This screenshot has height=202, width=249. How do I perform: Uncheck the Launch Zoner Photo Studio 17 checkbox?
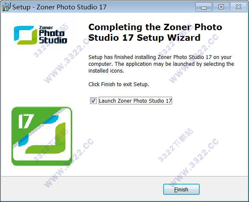pos(93,101)
